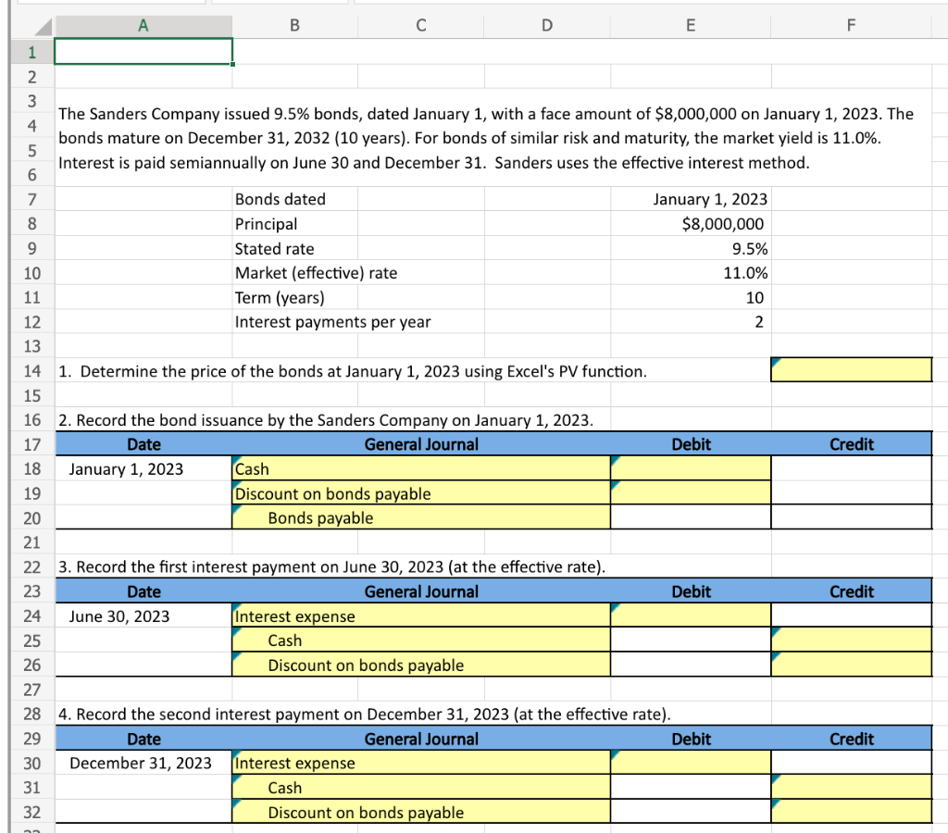The height and width of the screenshot is (833, 948).
Task: Select row 1 header
Action: point(32,52)
